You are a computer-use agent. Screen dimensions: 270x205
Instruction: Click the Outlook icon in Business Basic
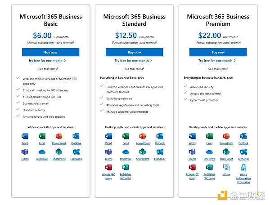76,136
